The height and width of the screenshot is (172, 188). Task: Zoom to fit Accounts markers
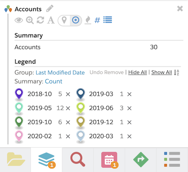coord(30,20)
